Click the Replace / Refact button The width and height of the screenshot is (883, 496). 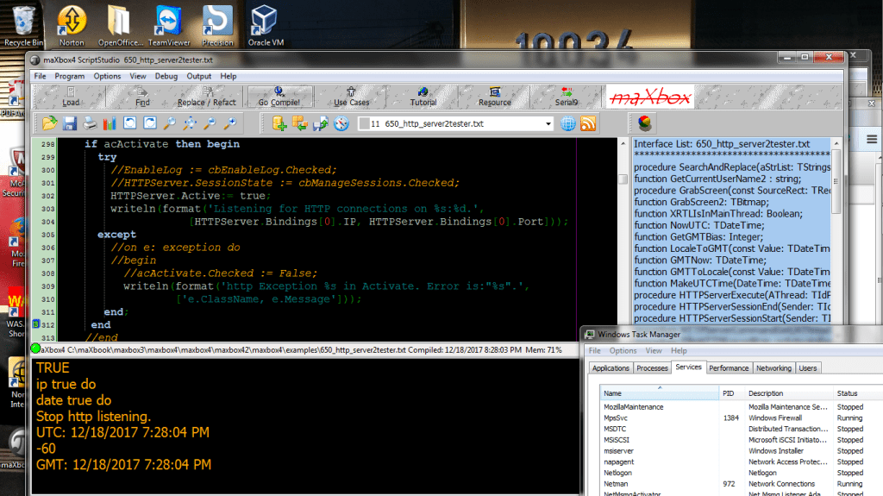[206, 97]
